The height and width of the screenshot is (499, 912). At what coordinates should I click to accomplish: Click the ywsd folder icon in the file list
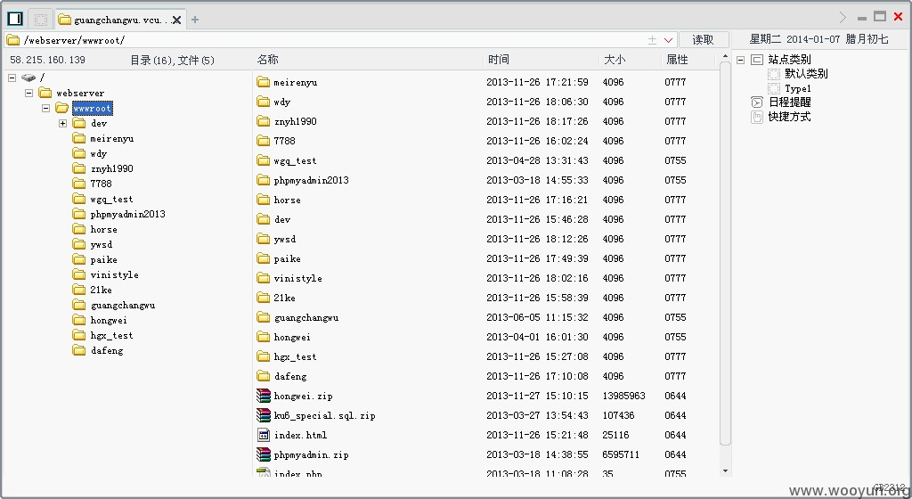point(264,239)
